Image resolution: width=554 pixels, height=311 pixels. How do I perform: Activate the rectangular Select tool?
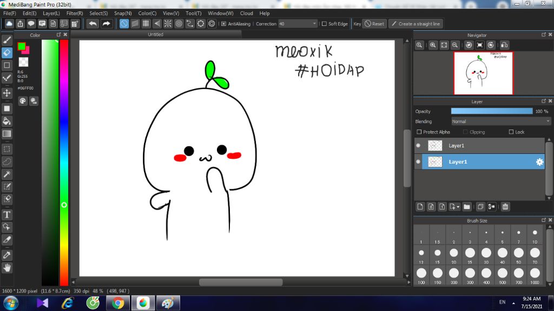pos(6,149)
